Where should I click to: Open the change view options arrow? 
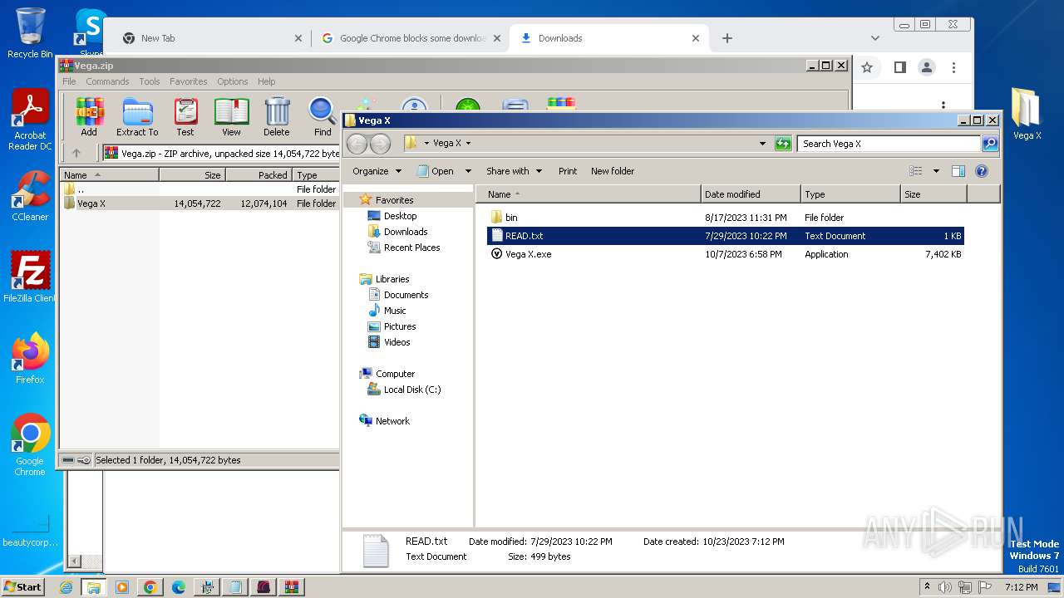click(936, 171)
